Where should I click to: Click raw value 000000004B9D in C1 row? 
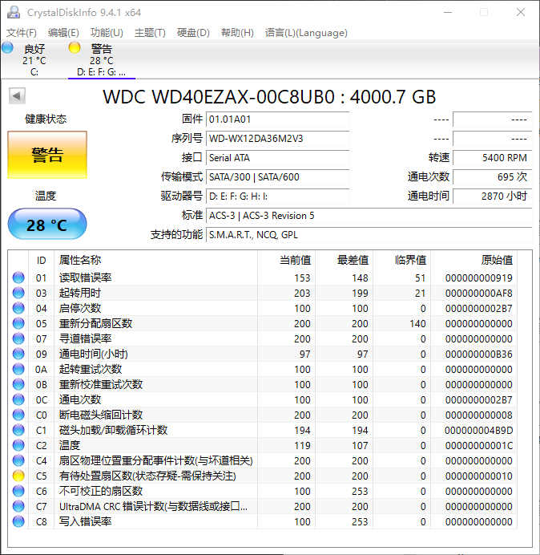(479, 431)
